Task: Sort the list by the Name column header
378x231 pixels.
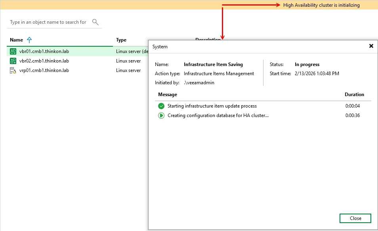Action: click(16, 40)
